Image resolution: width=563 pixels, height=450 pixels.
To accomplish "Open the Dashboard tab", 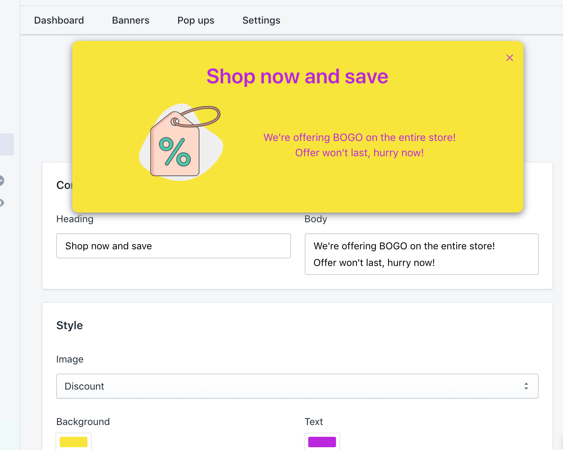I will pyautogui.click(x=59, y=20).
